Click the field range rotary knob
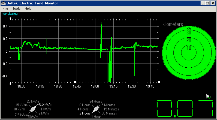 [33, 109]
